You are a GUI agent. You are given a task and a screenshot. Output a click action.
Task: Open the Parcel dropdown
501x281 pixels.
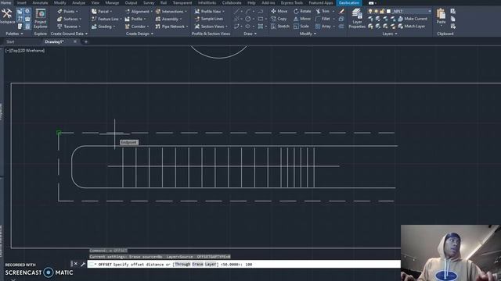(102, 11)
